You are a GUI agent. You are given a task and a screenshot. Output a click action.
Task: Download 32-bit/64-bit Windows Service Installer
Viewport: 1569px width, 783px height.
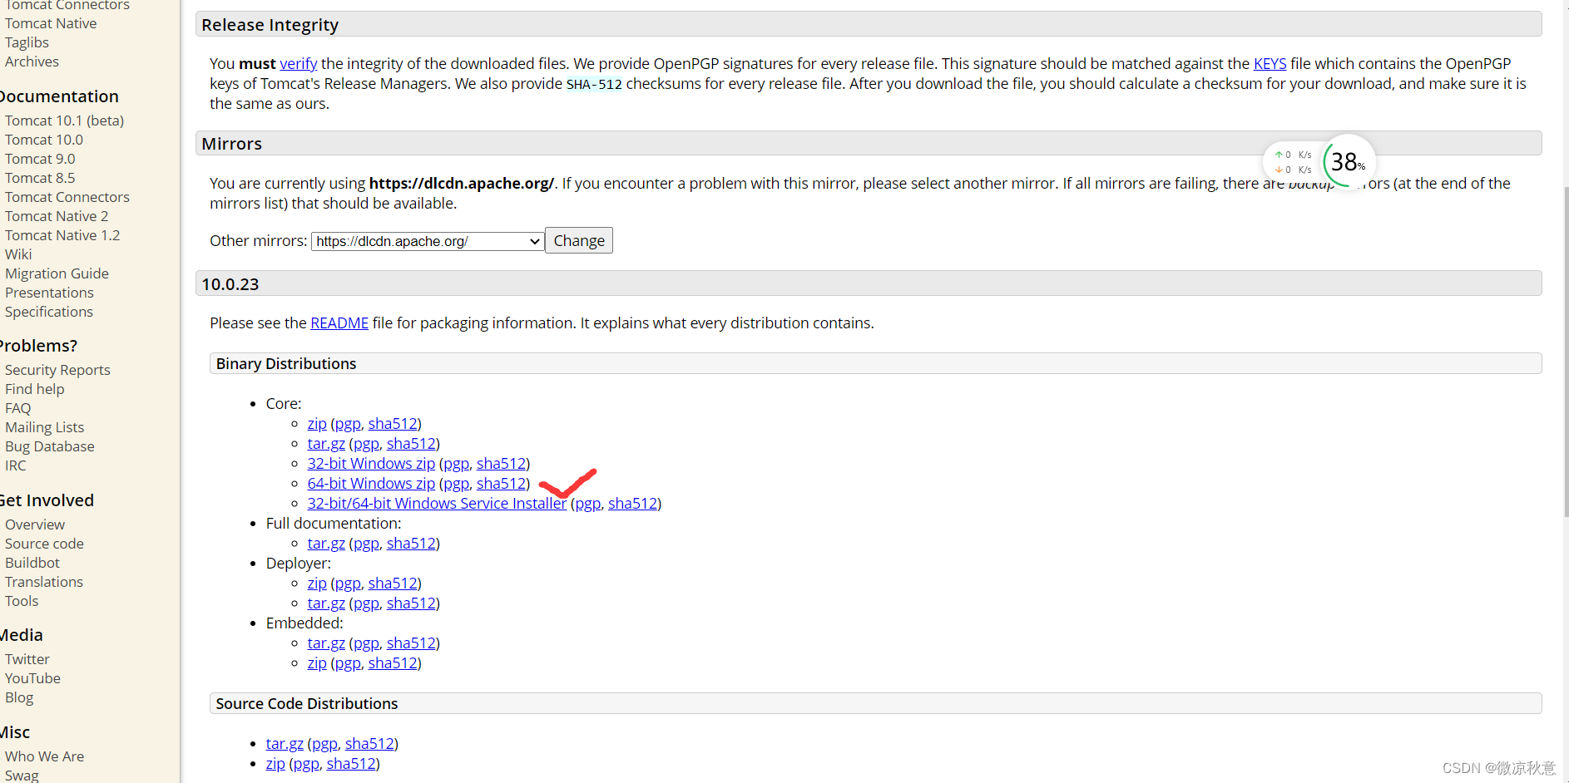tap(437, 504)
